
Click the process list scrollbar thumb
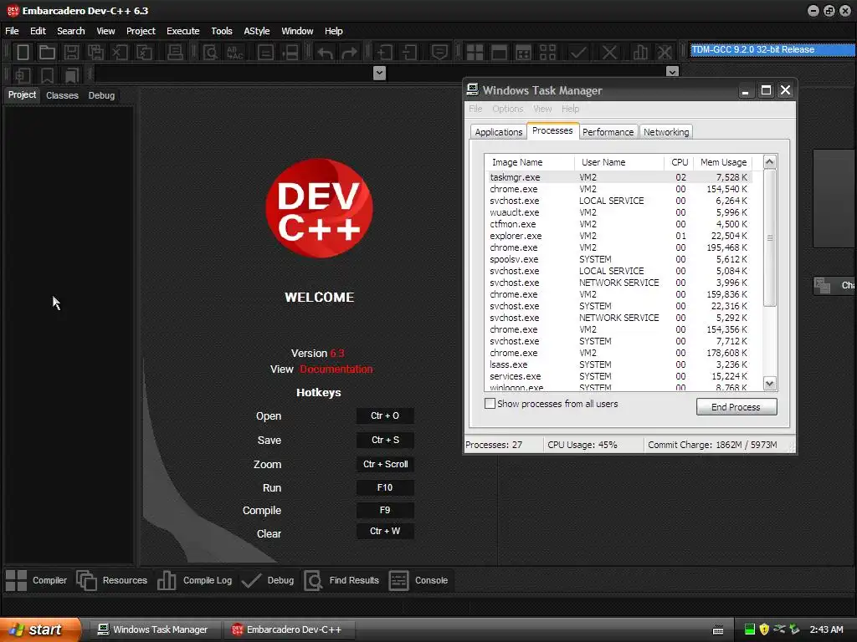pyautogui.click(x=770, y=237)
